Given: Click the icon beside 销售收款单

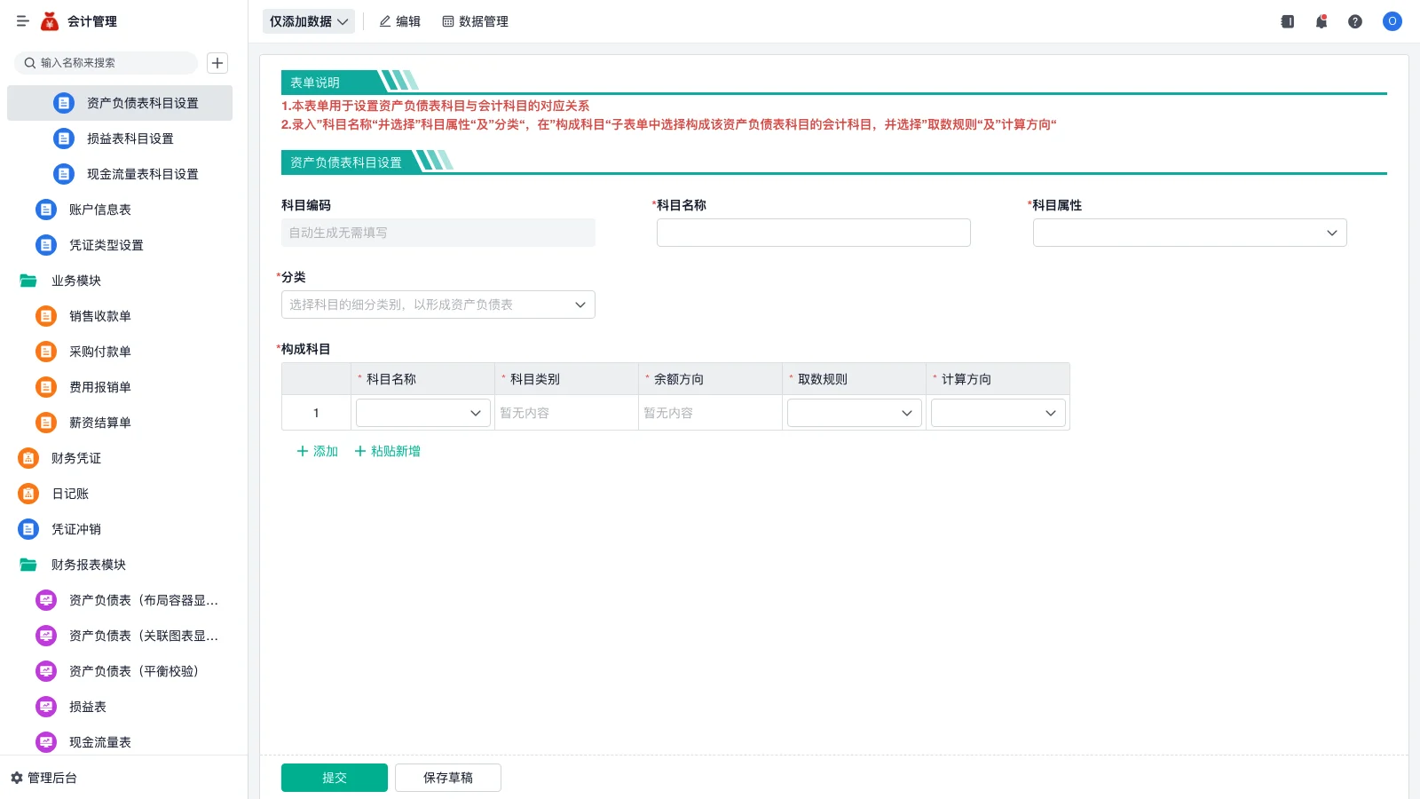Looking at the screenshot, I should [46, 316].
